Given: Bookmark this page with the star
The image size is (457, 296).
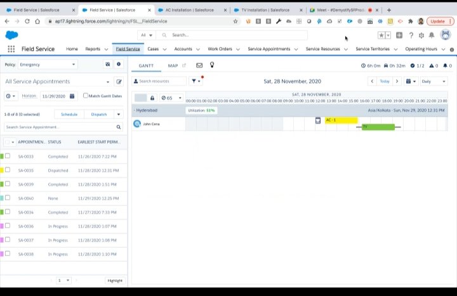Looking at the screenshot, I should click(x=235, y=22).
